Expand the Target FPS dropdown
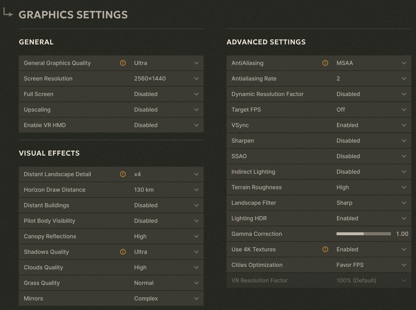The image size is (416, 310). [x=372, y=110]
